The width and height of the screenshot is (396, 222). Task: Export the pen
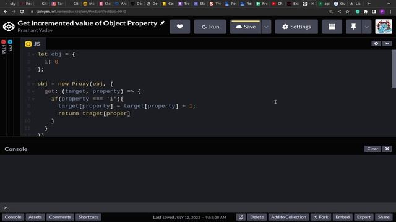pyautogui.click(x=363, y=217)
